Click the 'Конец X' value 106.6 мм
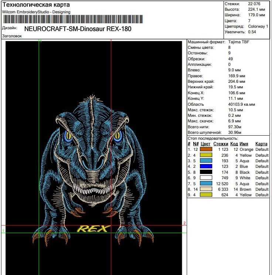Screen dimensions: 272x275 (x=237, y=93)
